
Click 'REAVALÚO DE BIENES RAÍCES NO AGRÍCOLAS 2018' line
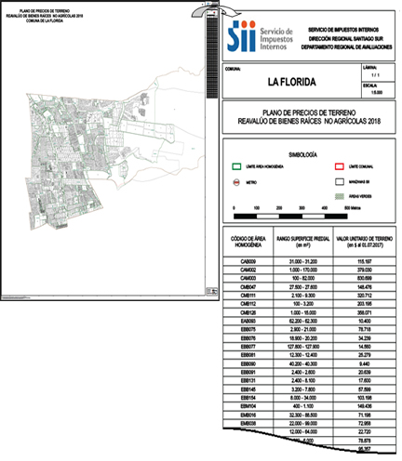point(309,121)
